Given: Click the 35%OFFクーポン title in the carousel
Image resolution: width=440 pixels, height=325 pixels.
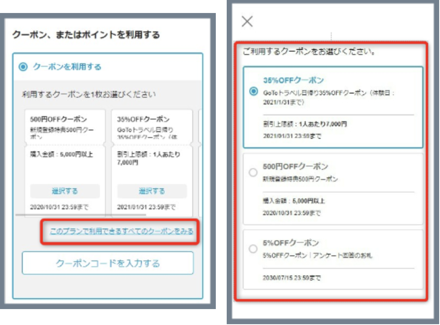Looking at the screenshot, I should click(143, 120).
